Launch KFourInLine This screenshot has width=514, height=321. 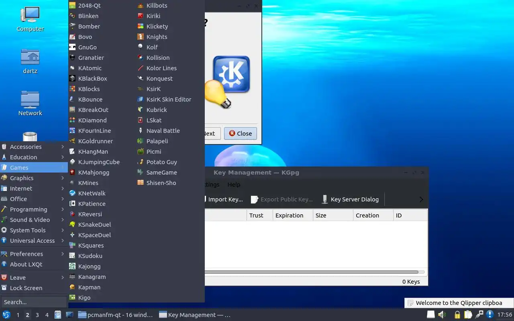102,131
